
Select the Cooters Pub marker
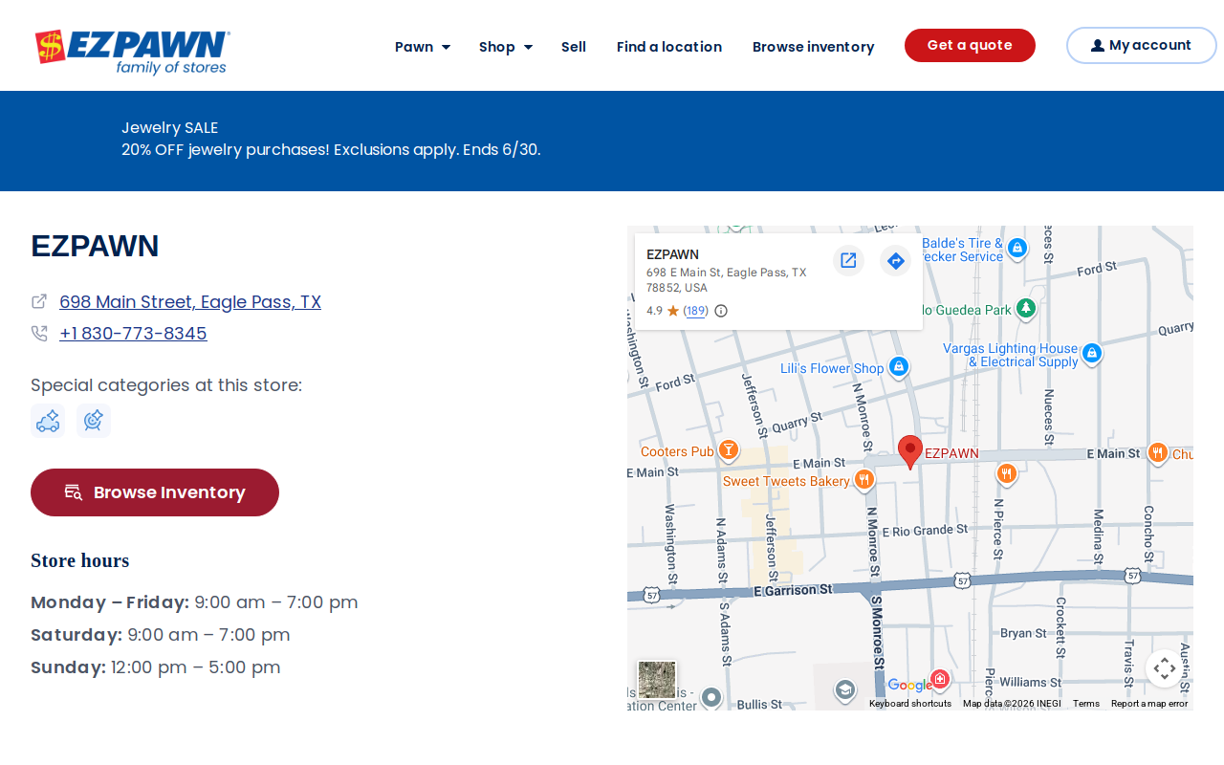[x=728, y=450]
